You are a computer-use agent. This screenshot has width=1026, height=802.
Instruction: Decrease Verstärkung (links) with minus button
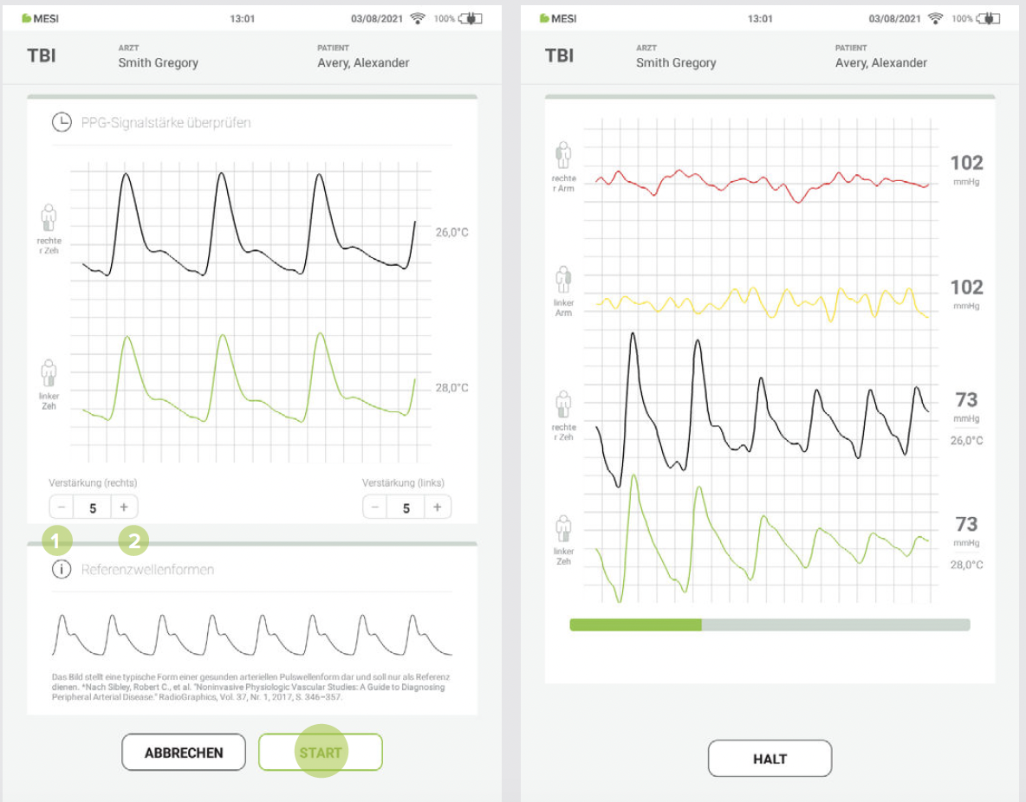[375, 507]
